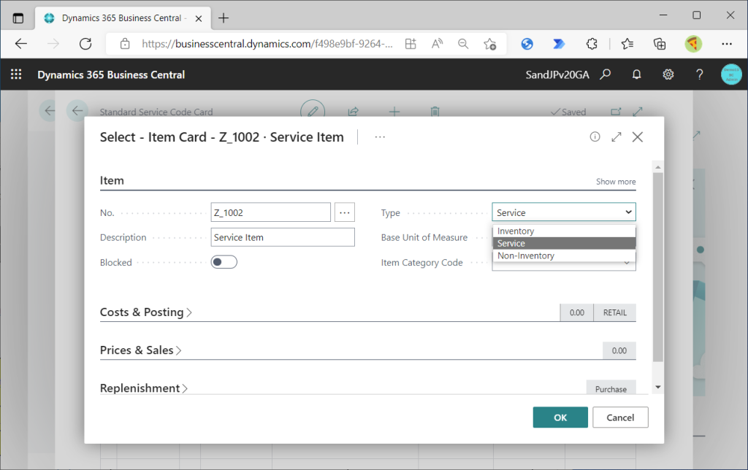Close the Select Item Card dialog

[637, 136]
